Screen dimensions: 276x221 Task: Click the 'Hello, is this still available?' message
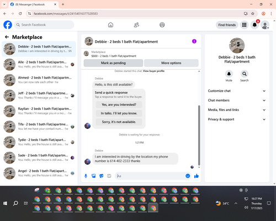114,85
